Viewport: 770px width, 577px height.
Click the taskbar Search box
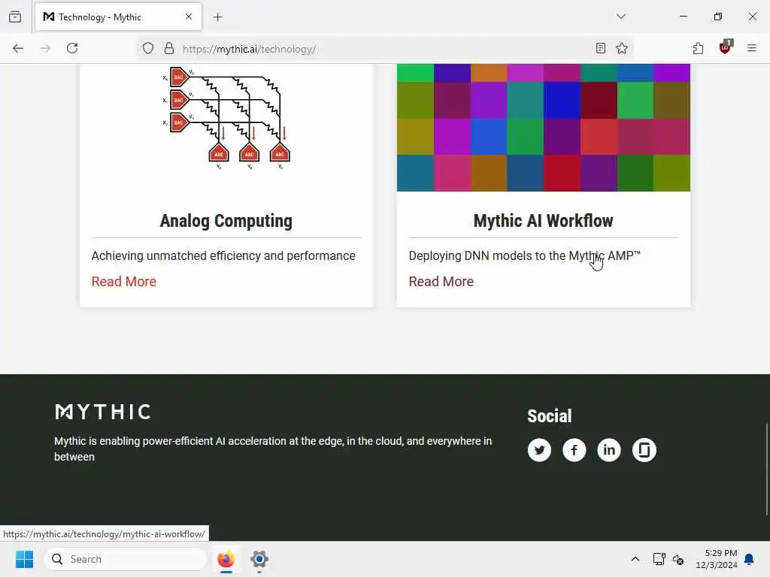click(126, 559)
